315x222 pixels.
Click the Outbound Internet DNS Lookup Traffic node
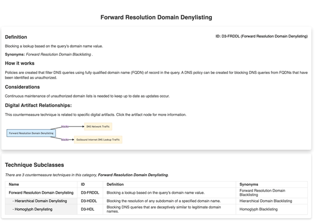98,140
